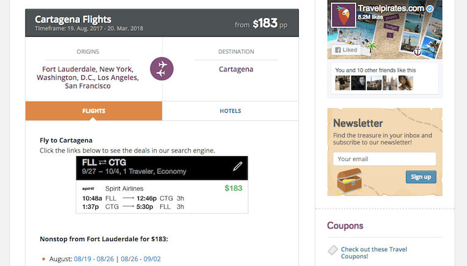The image size is (467, 266).
Task: Click the from $183 pp header price
Action: pos(261,23)
